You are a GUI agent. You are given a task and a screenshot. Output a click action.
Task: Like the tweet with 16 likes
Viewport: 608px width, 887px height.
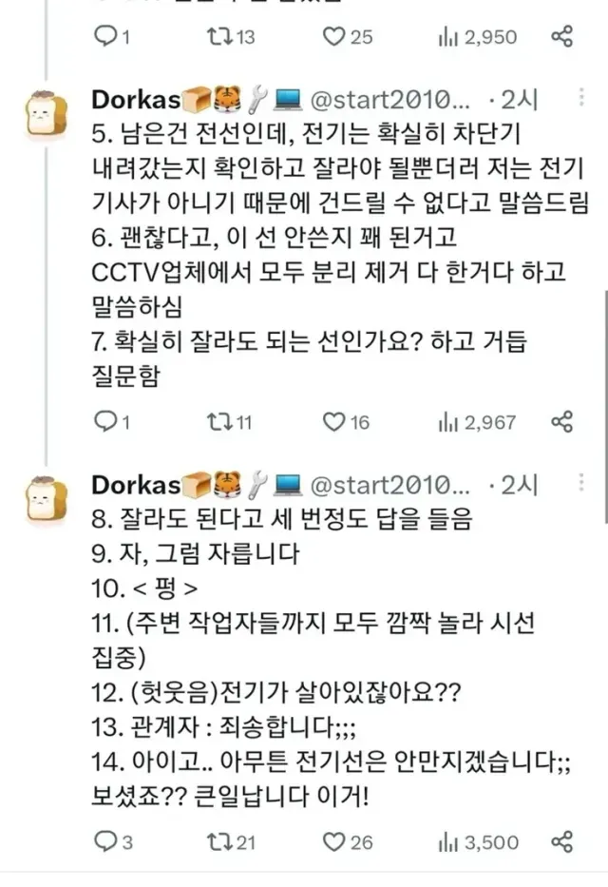pos(332,421)
